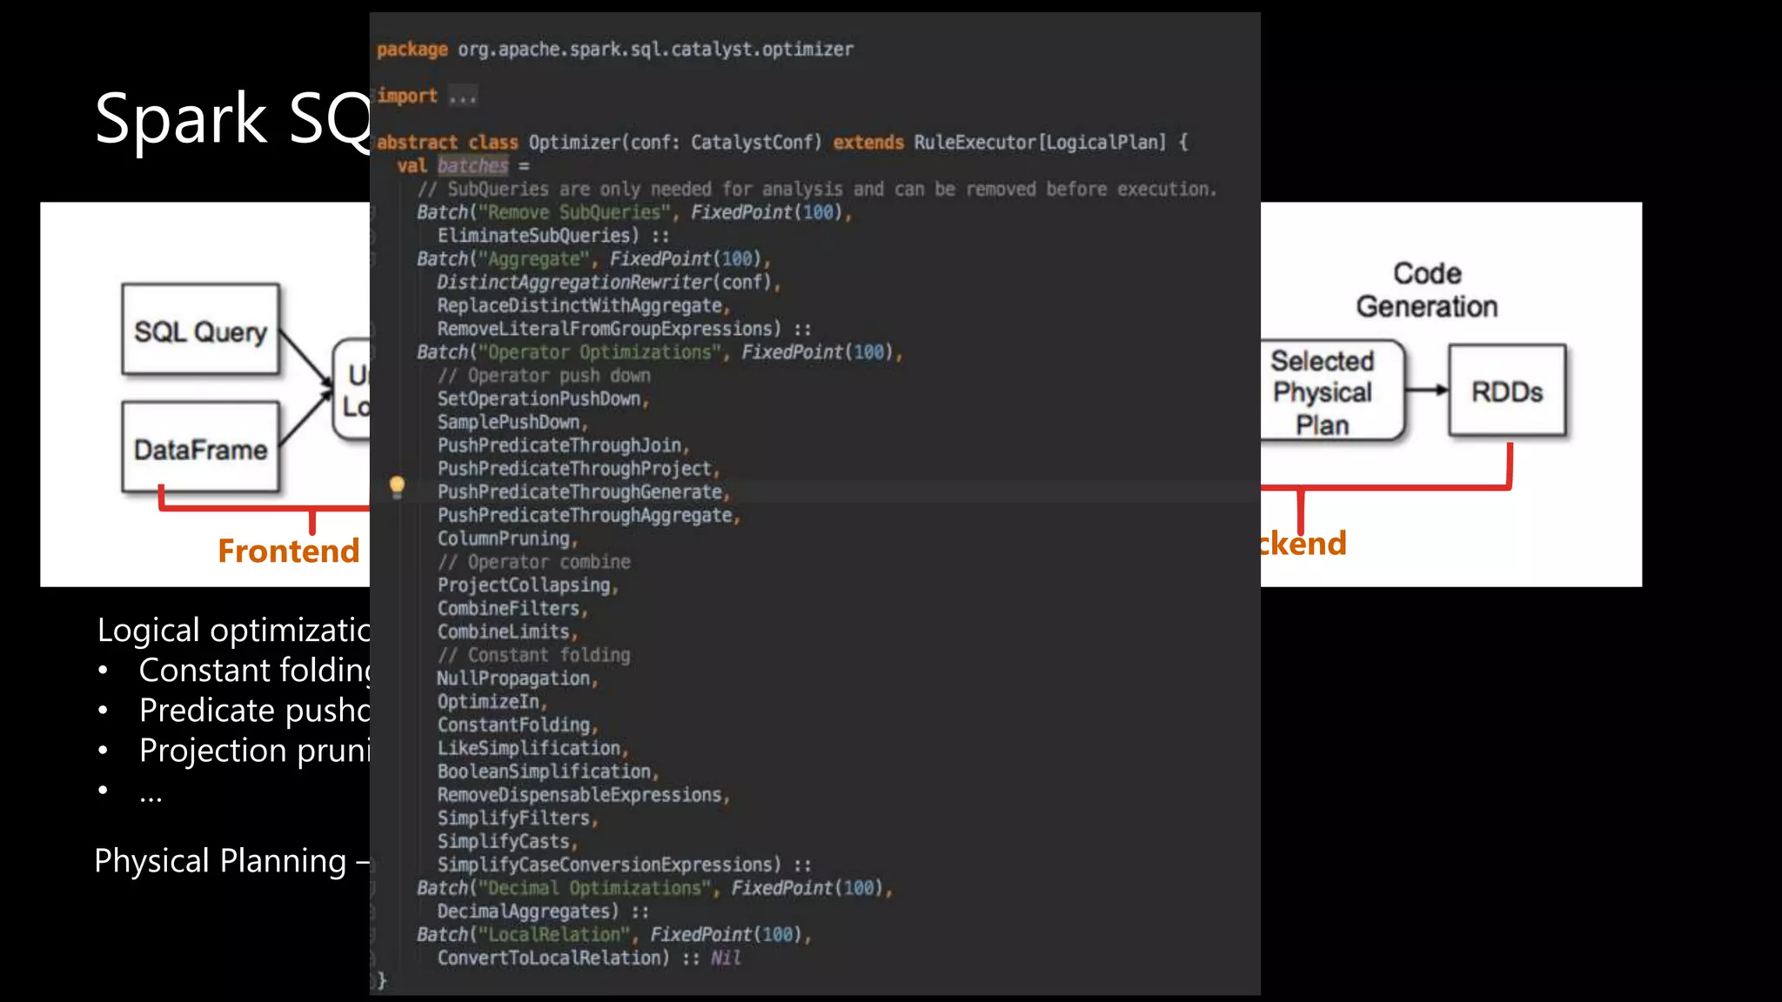
Task: Click the package org.apache.spark.sql.catalyst.optimizer line
Action: 615,50
